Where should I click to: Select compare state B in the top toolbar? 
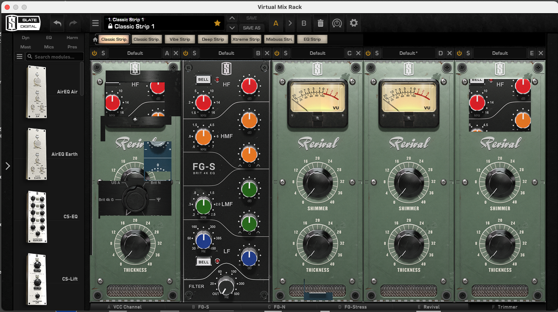[x=304, y=23]
